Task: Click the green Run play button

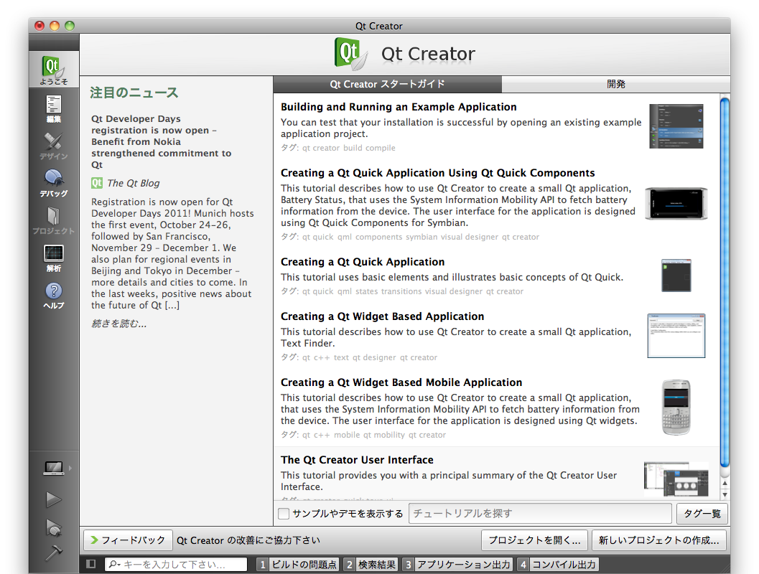Action: coord(54,499)
